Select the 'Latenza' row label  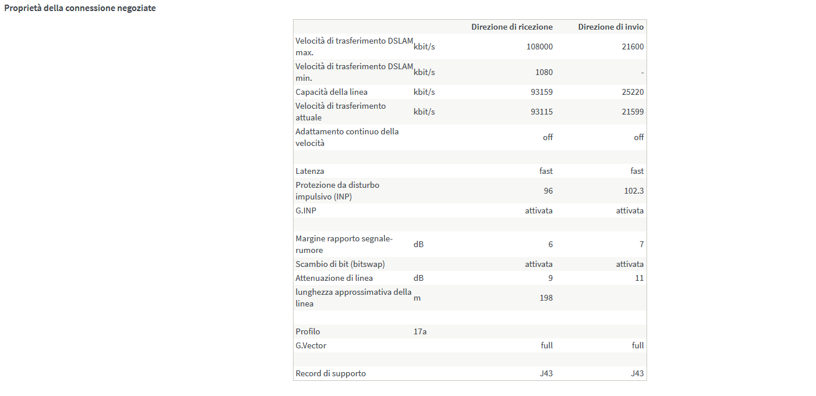click(x=310, y=171)
